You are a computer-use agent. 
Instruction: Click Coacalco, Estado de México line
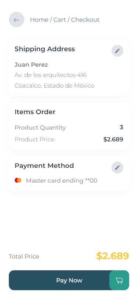(54, 86)
